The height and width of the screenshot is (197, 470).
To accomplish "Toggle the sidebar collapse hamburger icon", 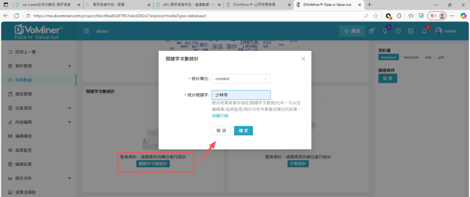I will pos(86,32).
